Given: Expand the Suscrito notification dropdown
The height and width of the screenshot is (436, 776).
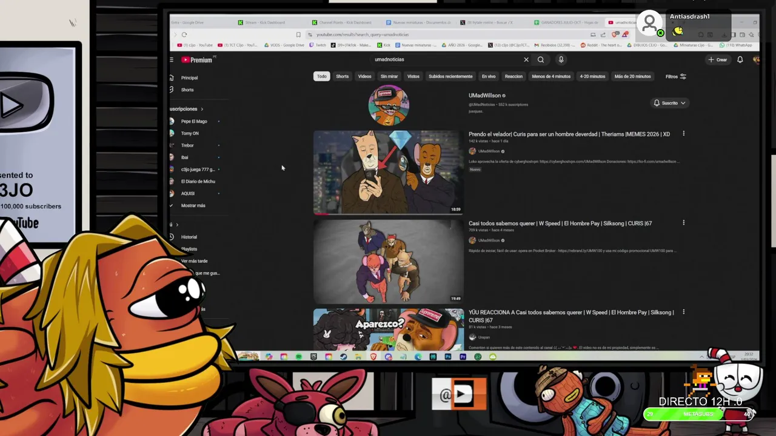Looking at the screenshot, I should [x=669, y=103].
